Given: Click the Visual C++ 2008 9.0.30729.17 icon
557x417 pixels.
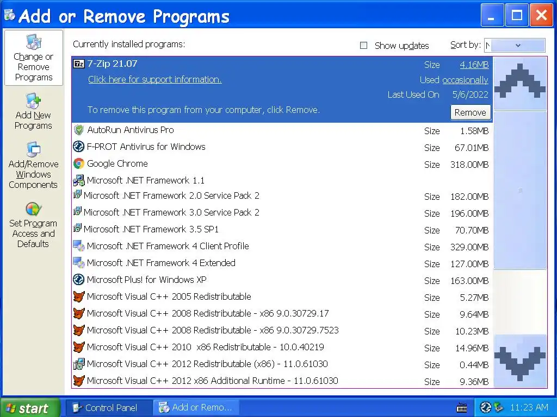Looking at the screenshot, I should [78, 313].
